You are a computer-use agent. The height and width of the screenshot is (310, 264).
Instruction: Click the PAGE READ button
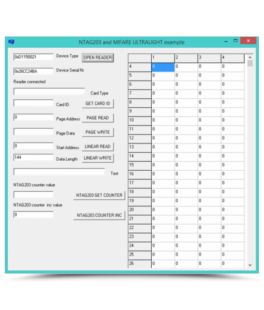[98, 118]
